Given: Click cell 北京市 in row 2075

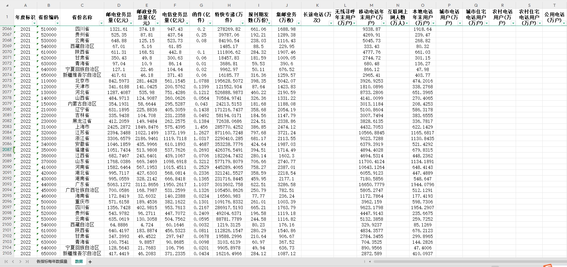Looking at the screenshot, I should tap(82, 81).
